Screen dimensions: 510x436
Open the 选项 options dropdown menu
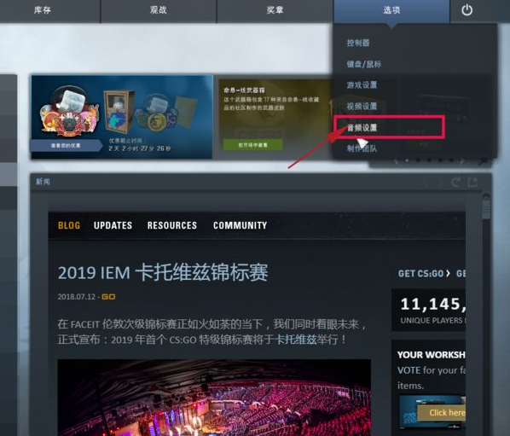[x=391, y=10]
